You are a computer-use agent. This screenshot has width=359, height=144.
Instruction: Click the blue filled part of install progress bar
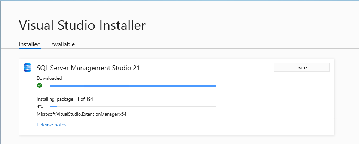53,106
